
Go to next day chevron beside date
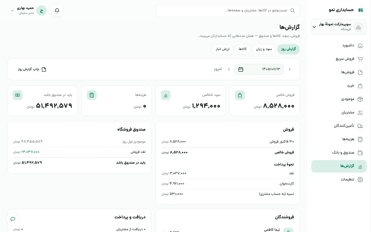pyautogui.click(x=229, y=69)
